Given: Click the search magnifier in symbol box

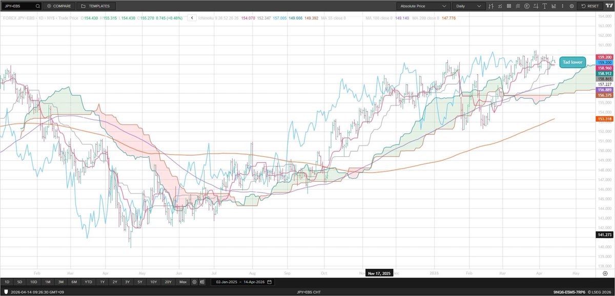Looking at the screenshot, I should pyautogui.click(x=39, y=6).
